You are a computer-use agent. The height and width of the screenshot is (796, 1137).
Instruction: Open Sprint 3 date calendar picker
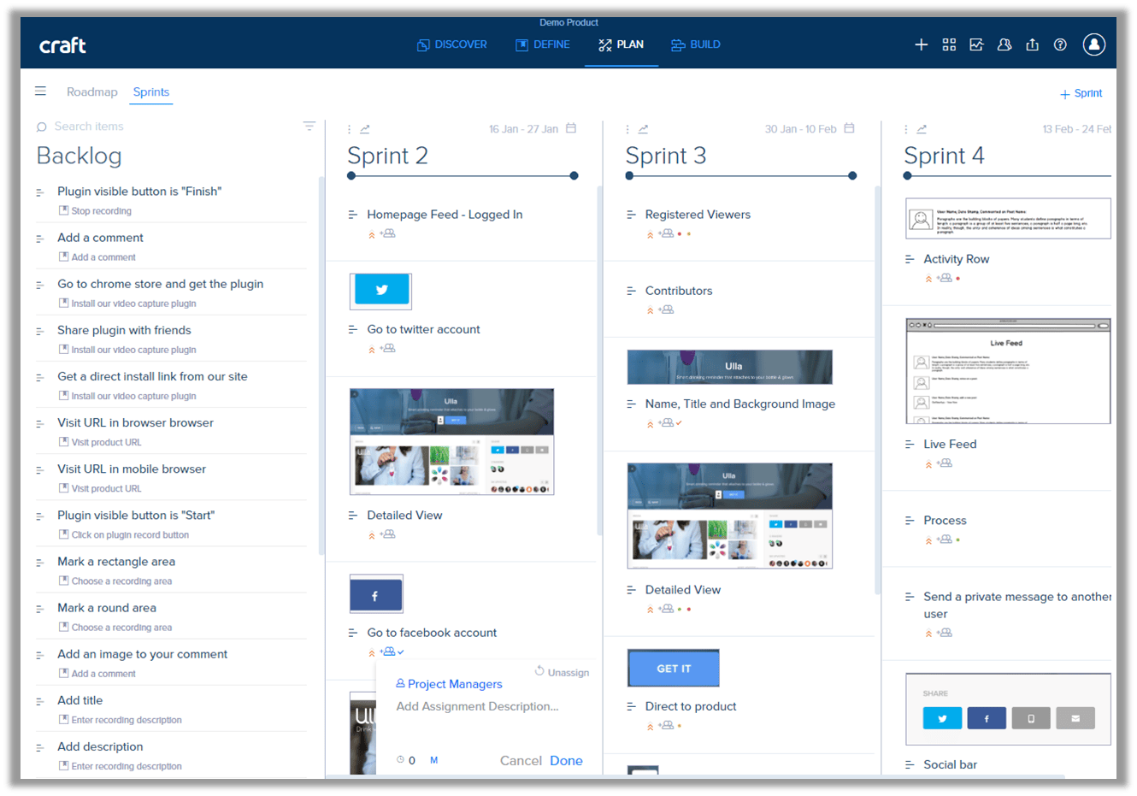[x=849, y=128]
